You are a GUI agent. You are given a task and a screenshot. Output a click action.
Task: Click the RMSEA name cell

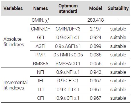click(x=40, y=64)
